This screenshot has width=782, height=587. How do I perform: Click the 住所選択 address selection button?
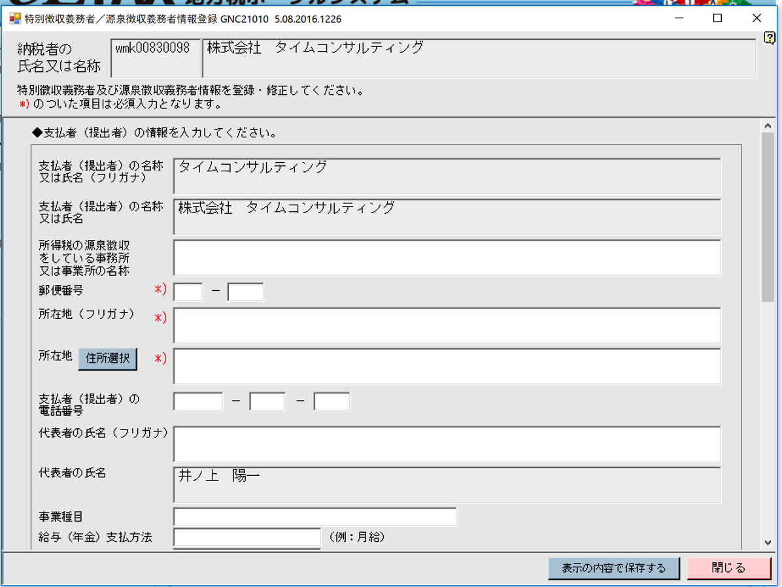tap(108, 359)
